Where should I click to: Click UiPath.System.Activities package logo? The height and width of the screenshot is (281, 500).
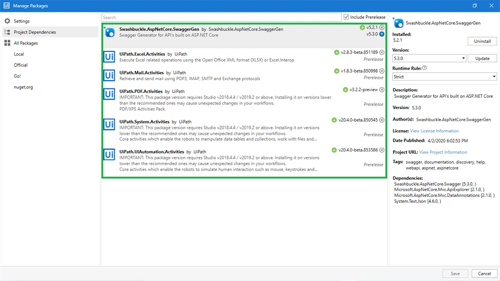(109, 124)
